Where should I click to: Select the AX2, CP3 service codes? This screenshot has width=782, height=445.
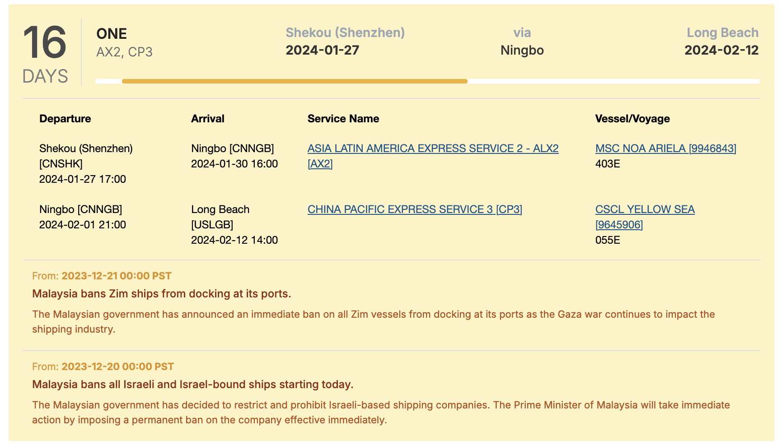click(x=124, y=52)
